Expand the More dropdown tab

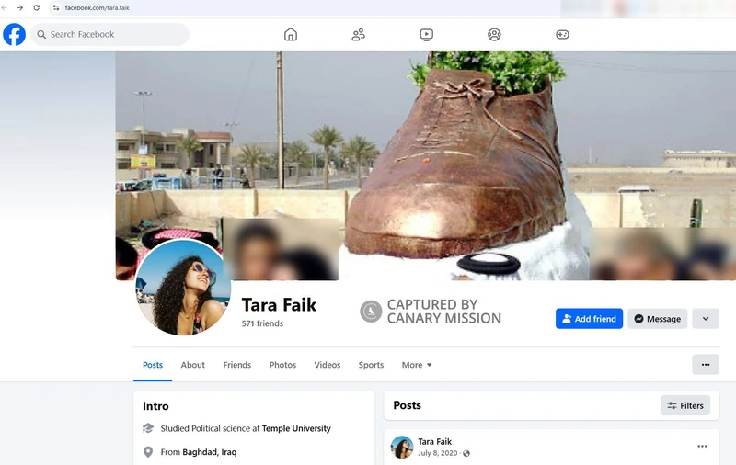417,365
